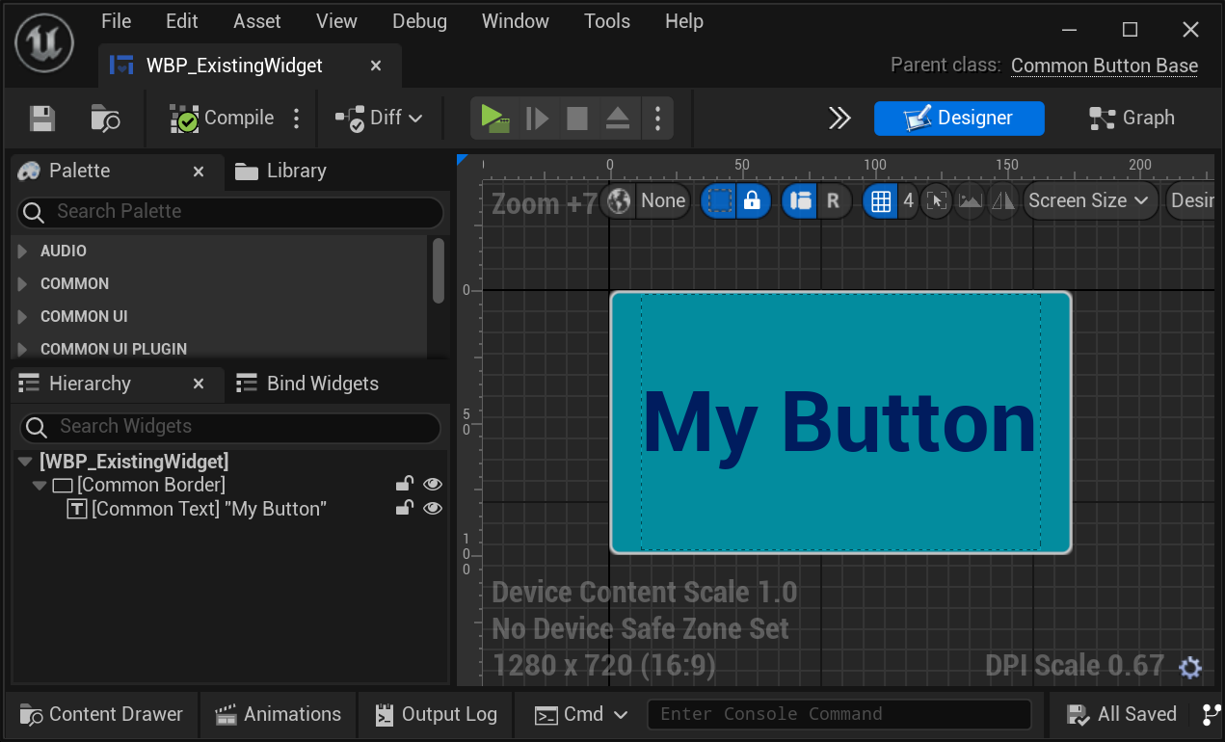Open the Edit menu
The width and height of the screenshot is (1225, 742).
click(181, 21)
